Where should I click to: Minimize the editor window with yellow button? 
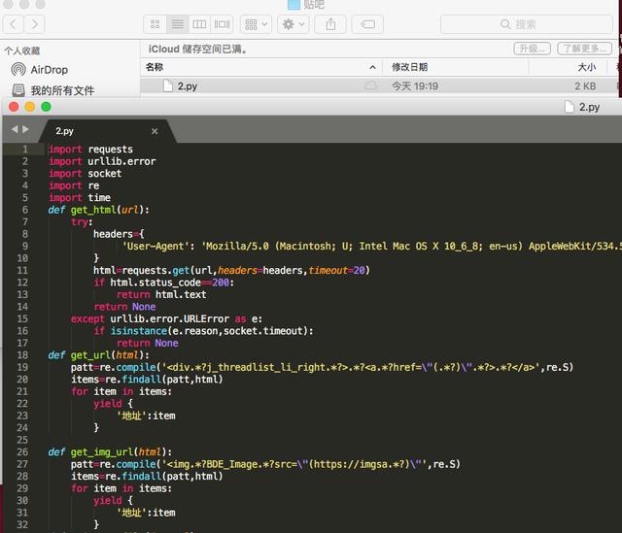30,107
